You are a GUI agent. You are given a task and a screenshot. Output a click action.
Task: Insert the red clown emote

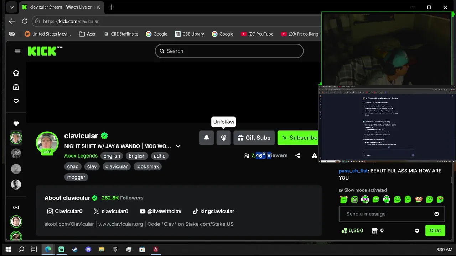click(x=419, y=199)
